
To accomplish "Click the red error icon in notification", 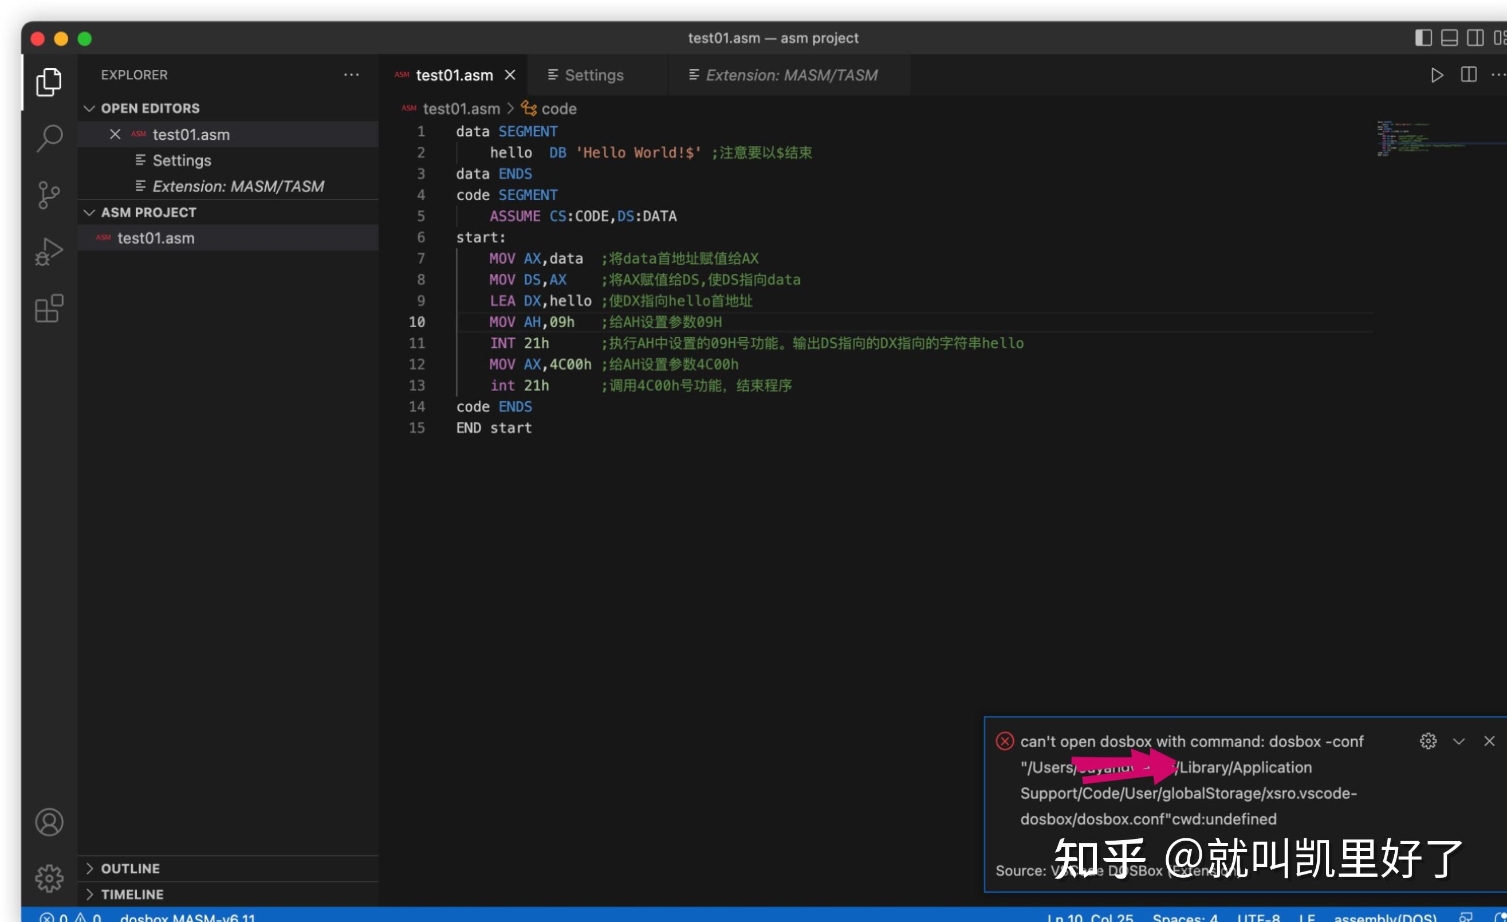I will [1004, 741].
